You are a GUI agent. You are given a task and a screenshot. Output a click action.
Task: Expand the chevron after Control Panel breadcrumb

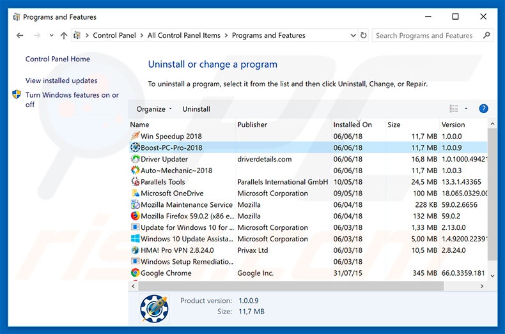click(142, 35)
